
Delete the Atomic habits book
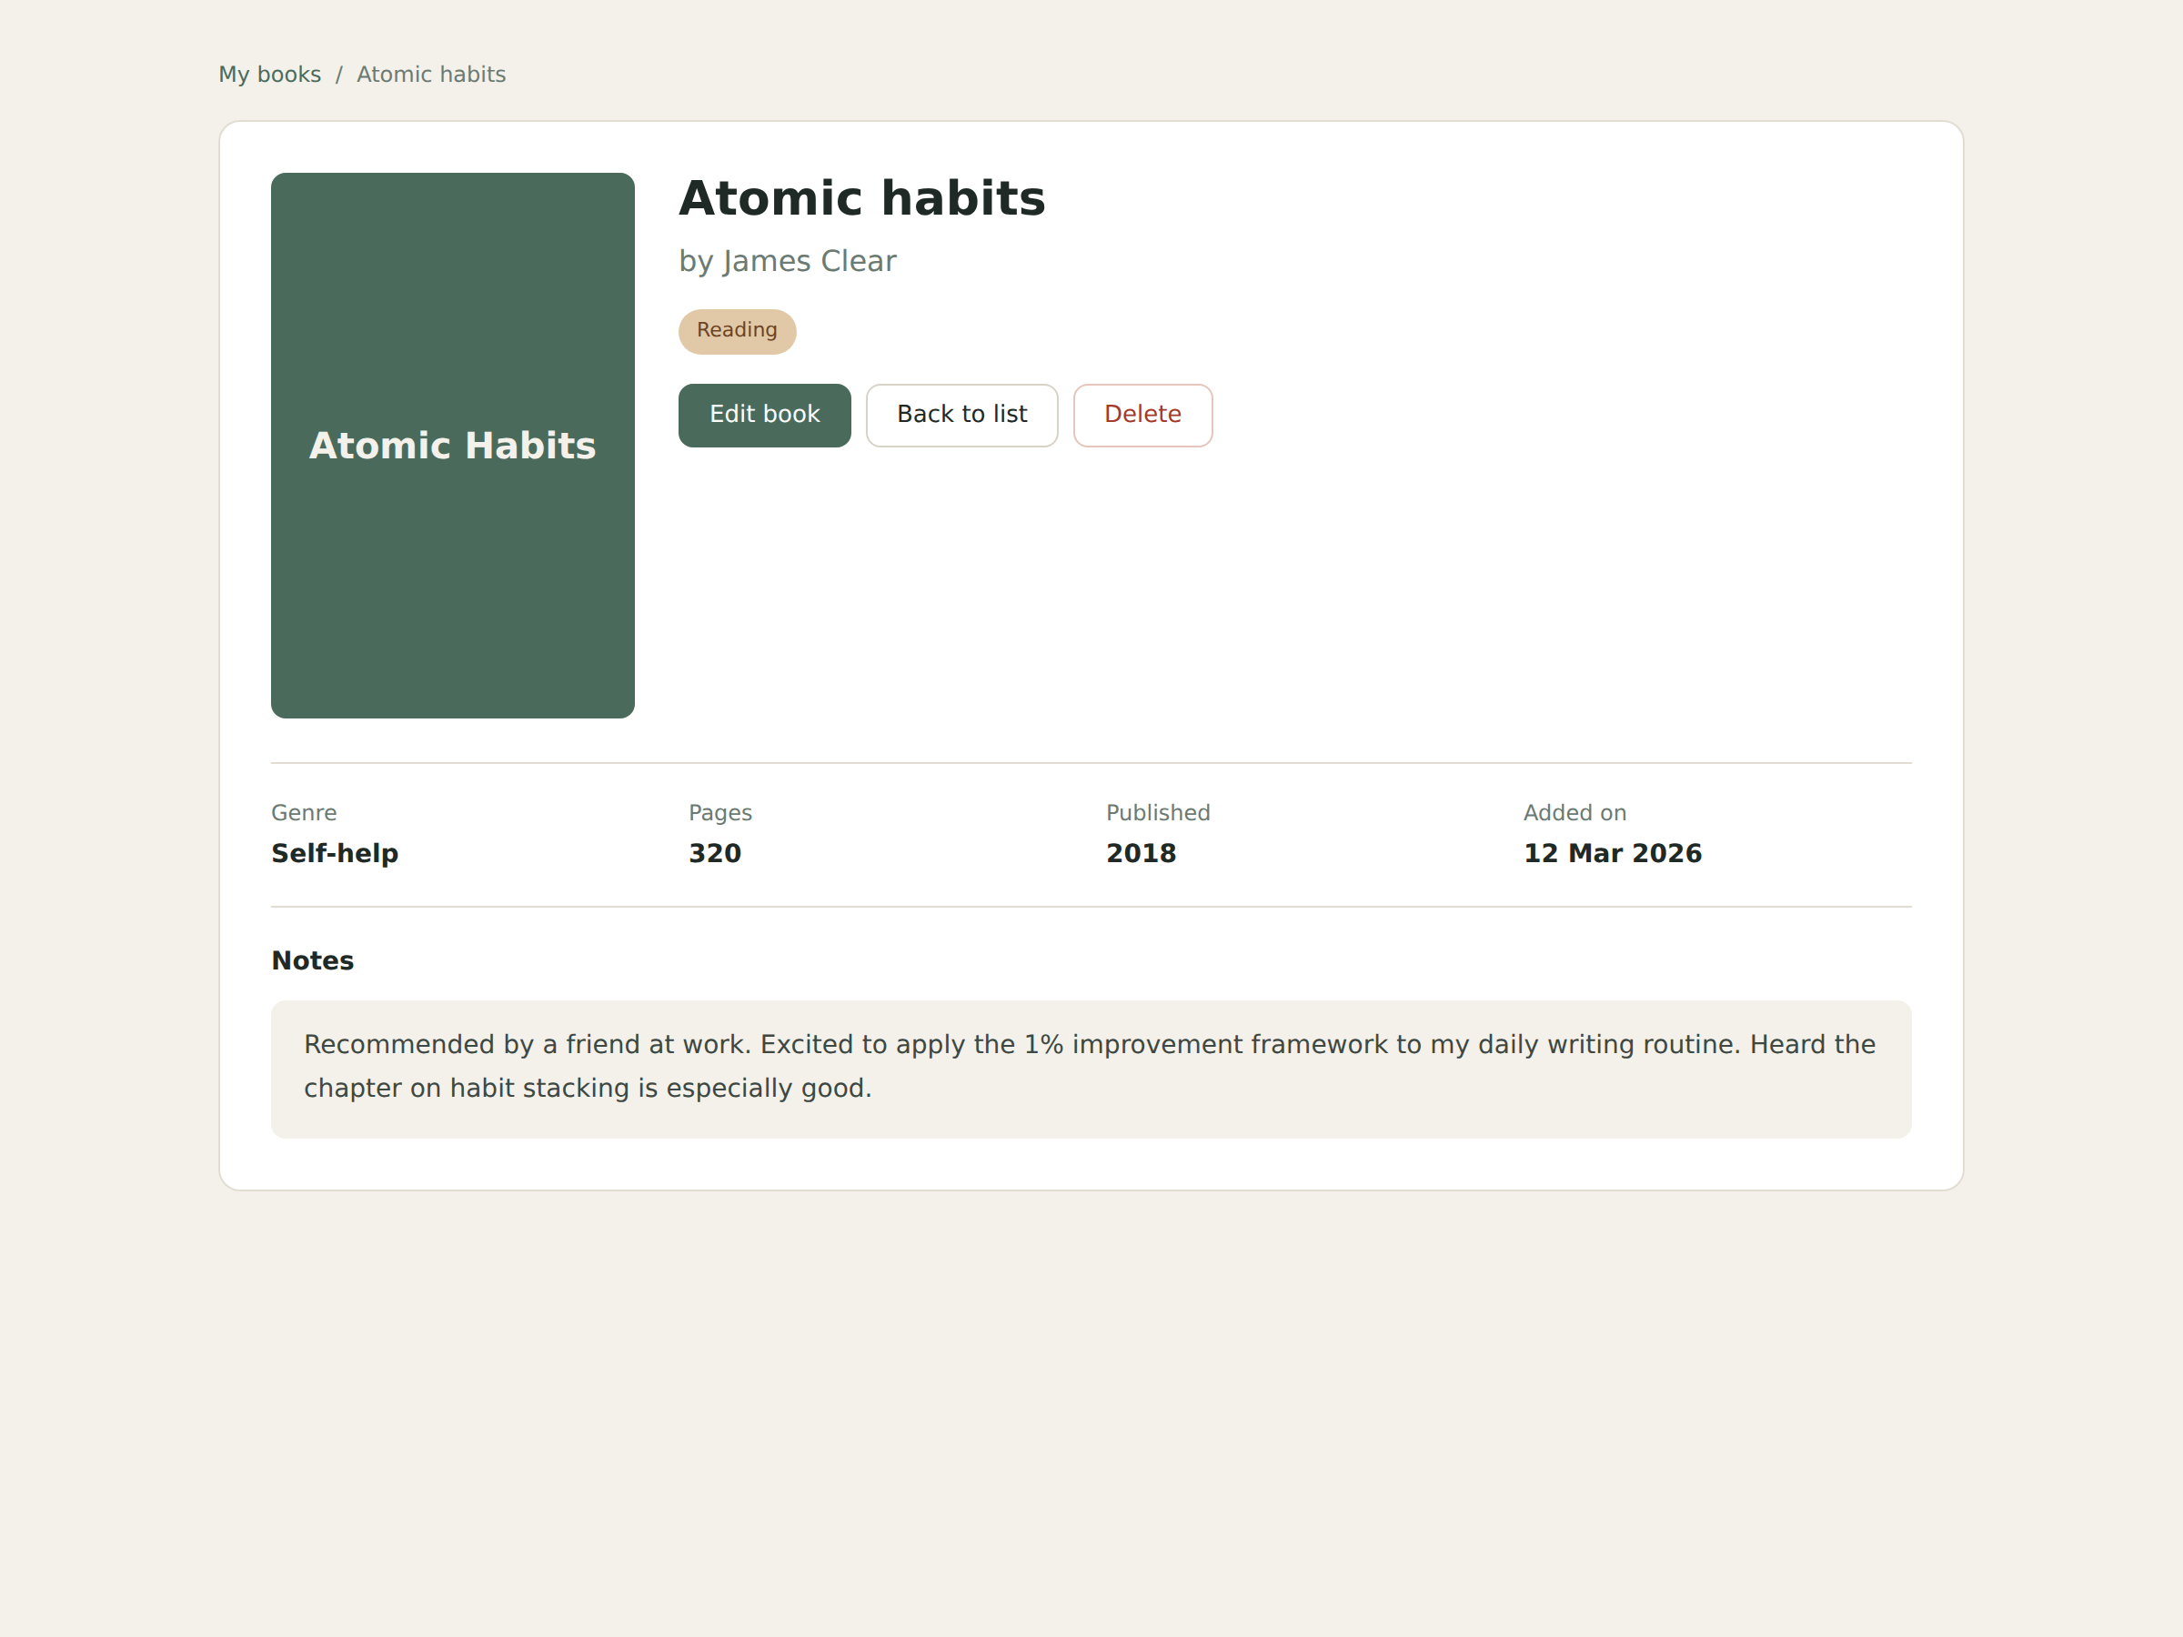(1142, 416)
